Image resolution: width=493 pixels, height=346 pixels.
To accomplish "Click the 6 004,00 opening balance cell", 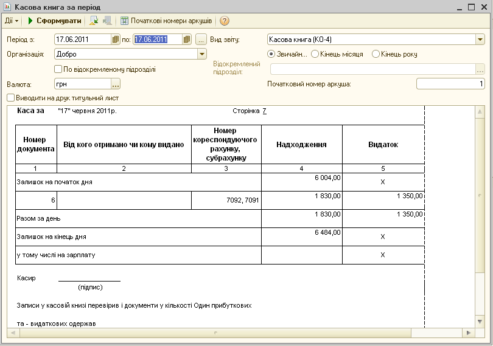I will 301,182.
